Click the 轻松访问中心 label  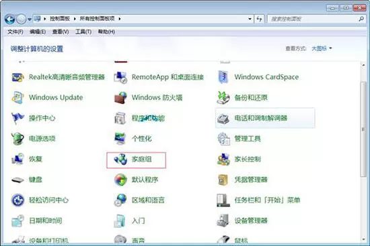(x=48, y=200)
